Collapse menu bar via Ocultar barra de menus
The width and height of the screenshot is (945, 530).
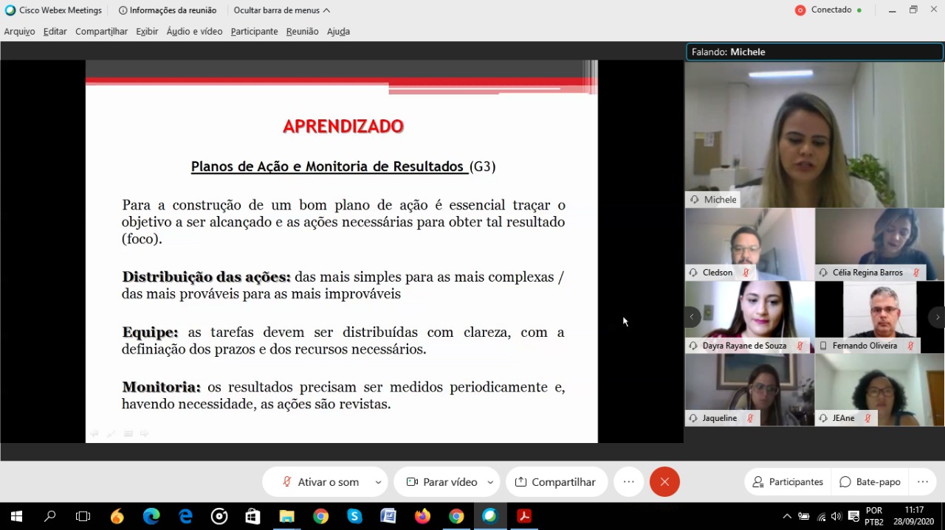tap(282, 10)
